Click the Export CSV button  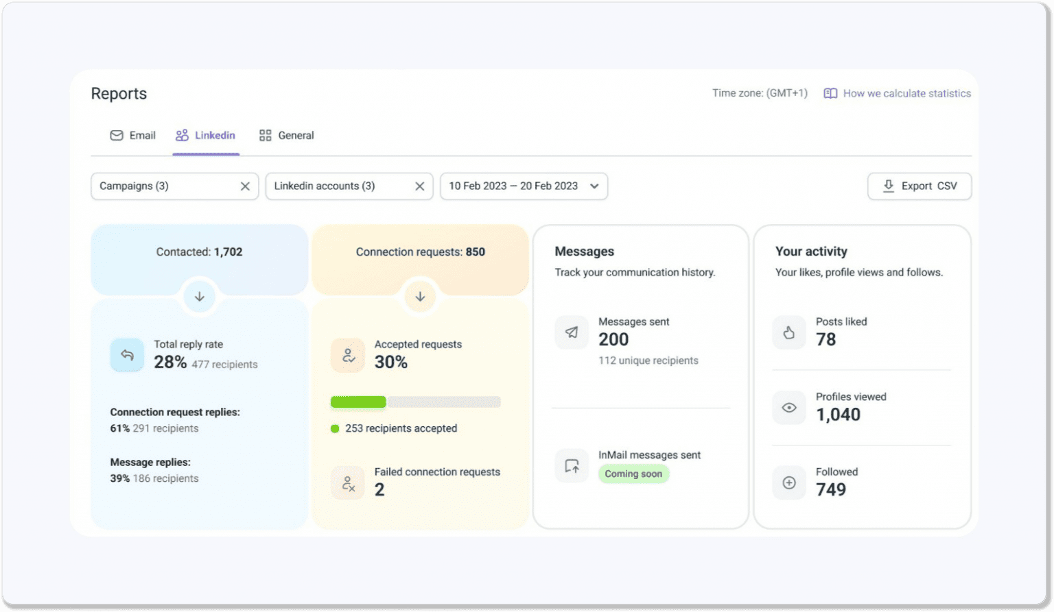(919, 186)
